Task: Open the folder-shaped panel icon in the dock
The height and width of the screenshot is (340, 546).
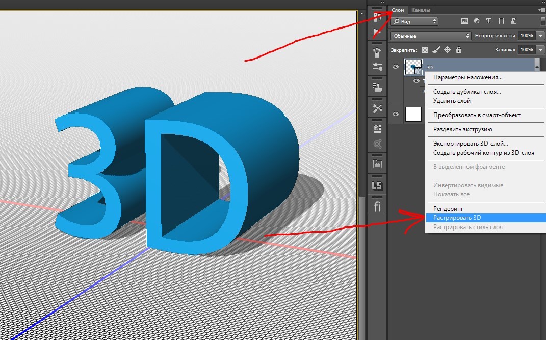Action: click(x=377, y=164)
